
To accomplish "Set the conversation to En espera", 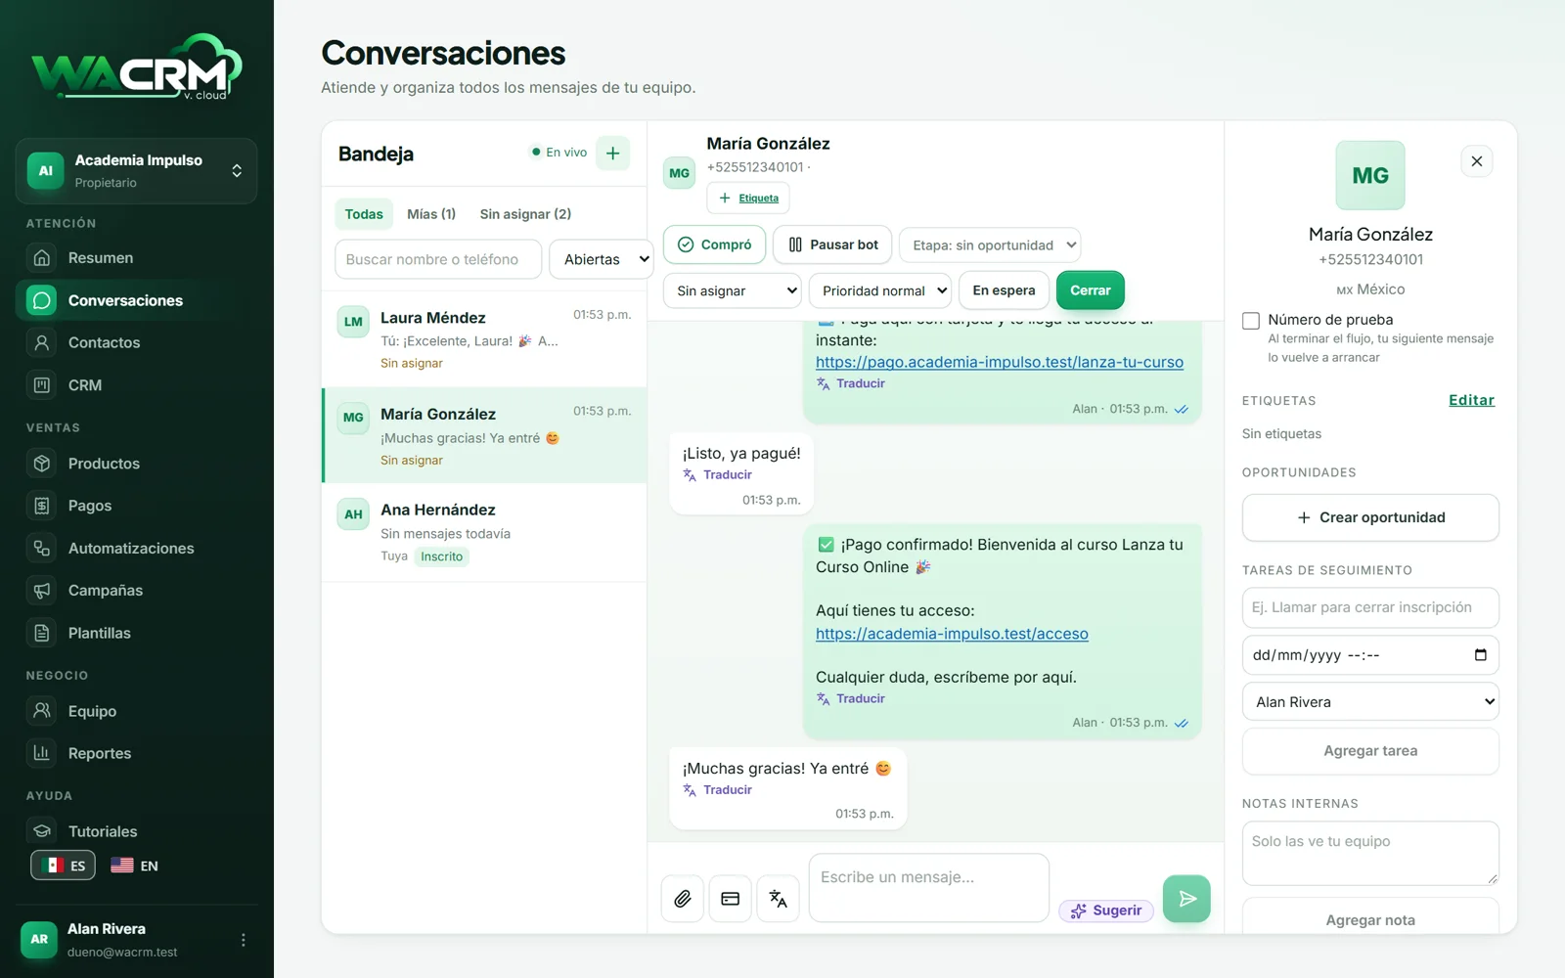I will (x=1004, y=290).
